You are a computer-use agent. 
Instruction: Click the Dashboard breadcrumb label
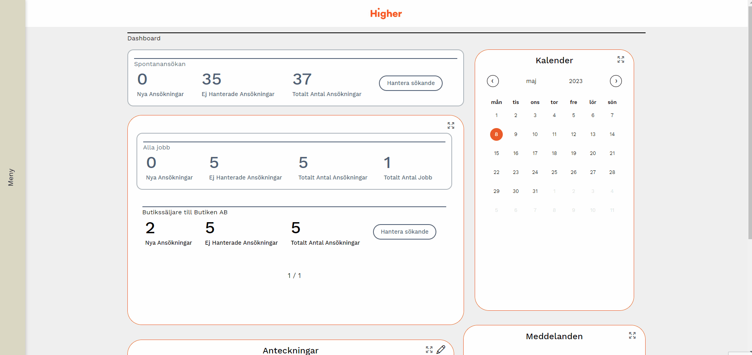pos(144,38)
